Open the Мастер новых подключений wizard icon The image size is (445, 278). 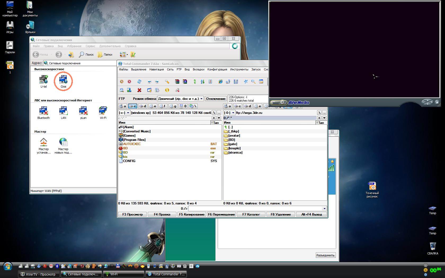coord(63,146)
